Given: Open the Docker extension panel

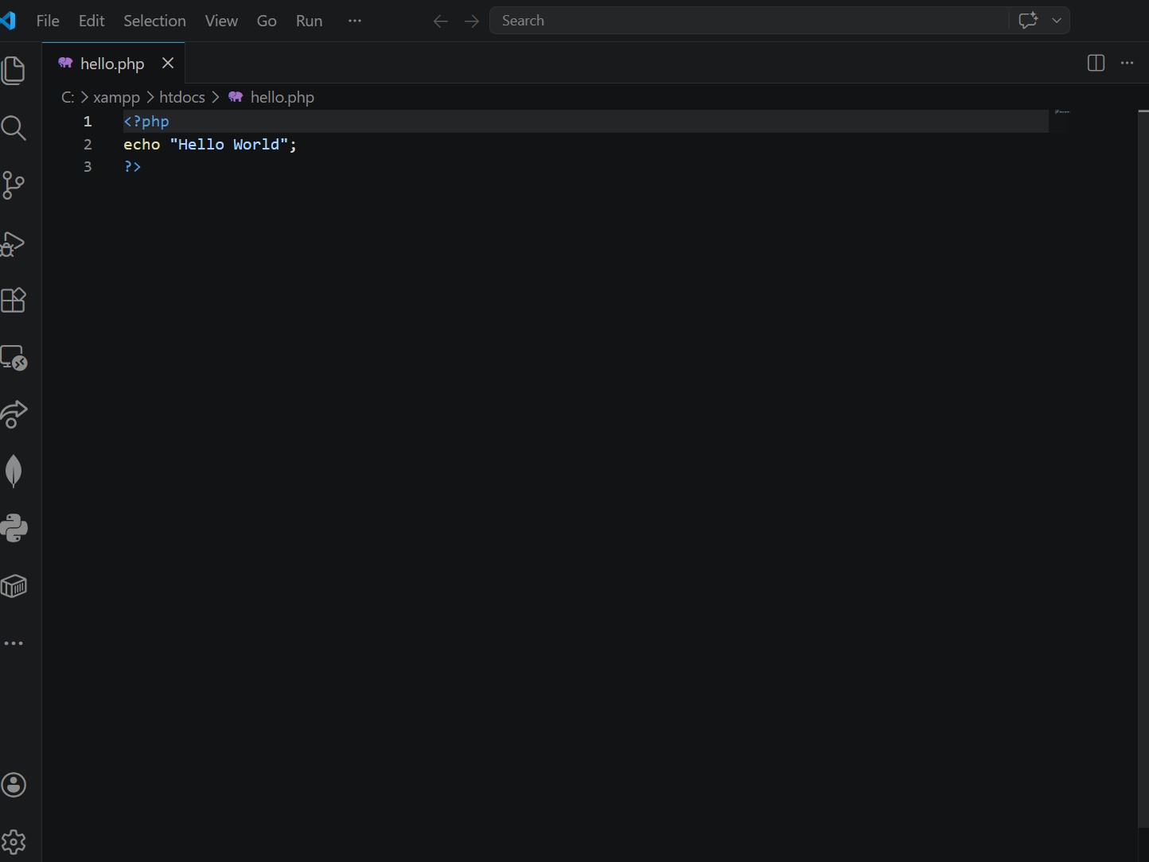Looking at the screenshot, I should click(14, 586).
